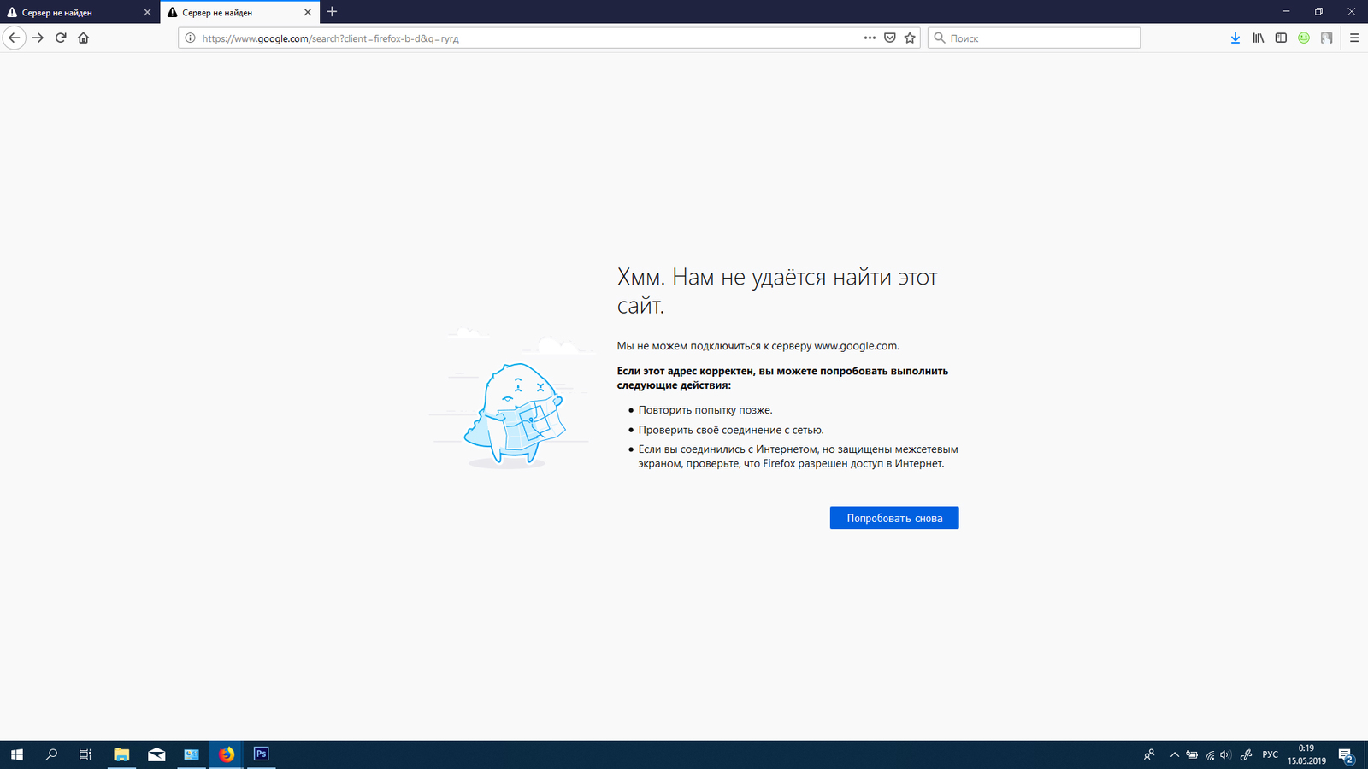Viewport: 1368px width, 769px height.
Task: Switch input language via 'РУС' indicator
Action: [1271, 754]
